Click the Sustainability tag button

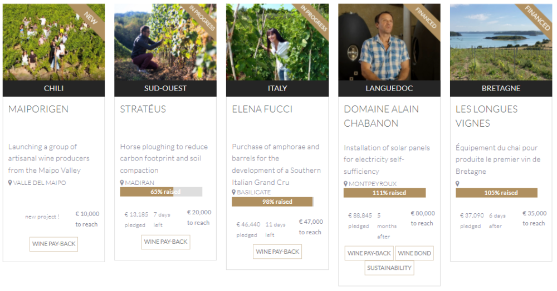click(x=390, y=268)
